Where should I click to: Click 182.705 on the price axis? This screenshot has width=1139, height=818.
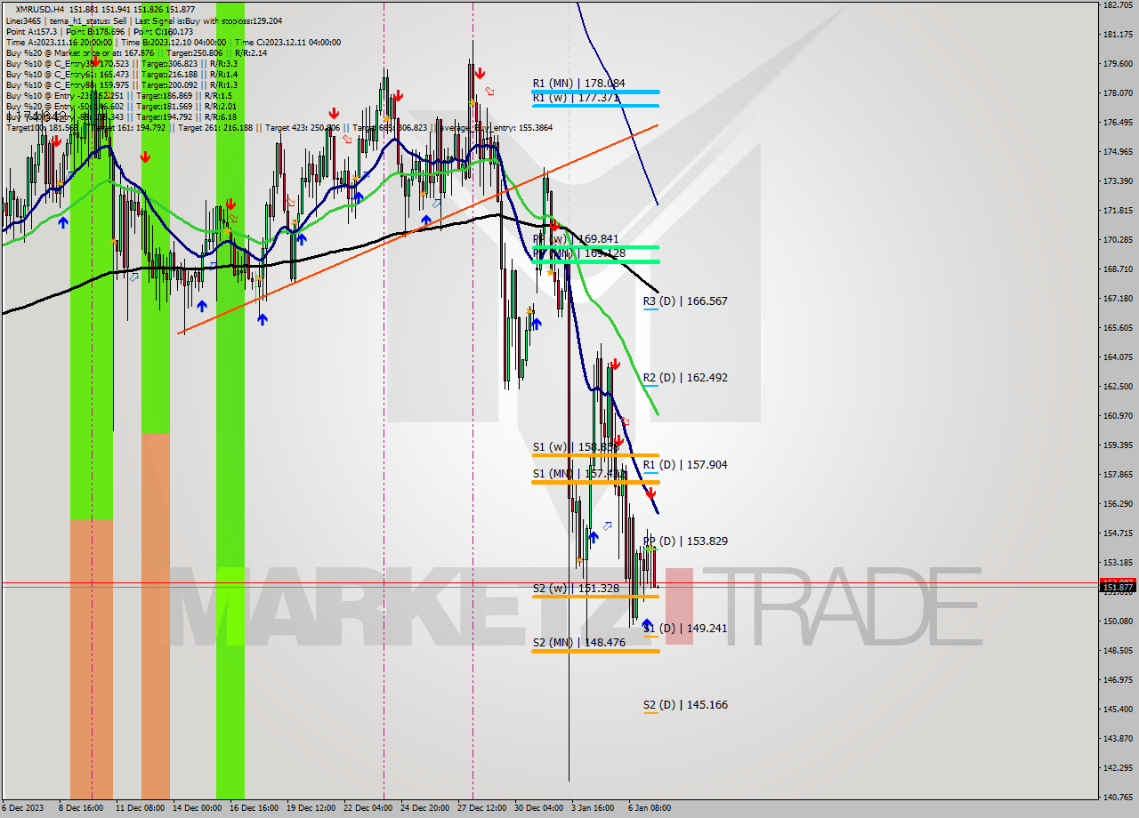pos(1117,5)
